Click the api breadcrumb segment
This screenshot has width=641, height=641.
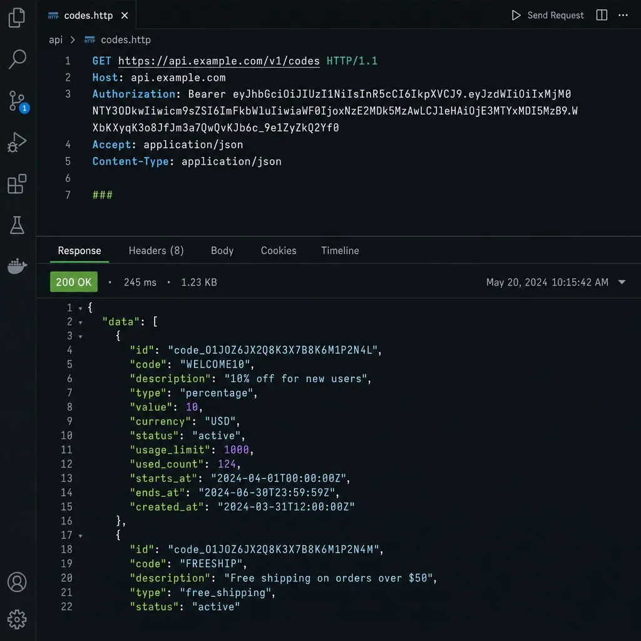56,39
